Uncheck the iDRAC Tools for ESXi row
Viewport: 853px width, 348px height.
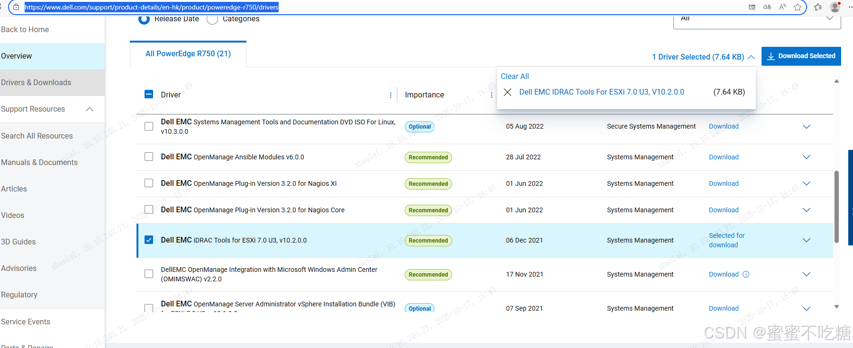click(x=149, y=240)
